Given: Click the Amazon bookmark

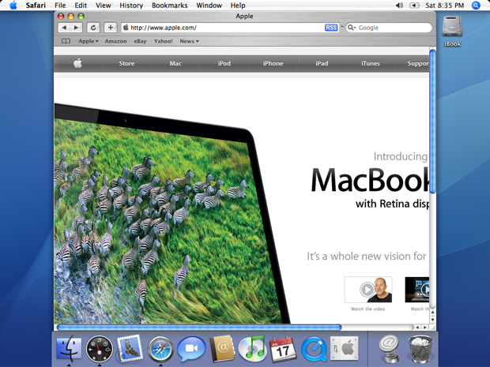Looking at the screenshot, I should pos(115,41).
